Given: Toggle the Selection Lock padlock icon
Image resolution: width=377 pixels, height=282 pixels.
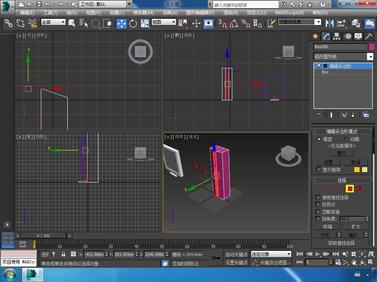Looking at the screenshot, I should (x=63, y=254).
